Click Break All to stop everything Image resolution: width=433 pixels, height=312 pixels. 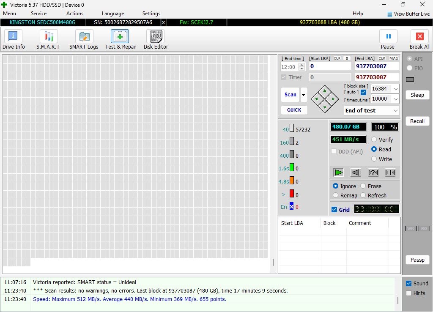419,38
